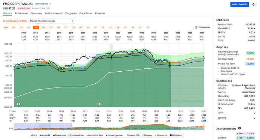Select the 11Y time range
The image size is (260, 140).
coord(73,27)
